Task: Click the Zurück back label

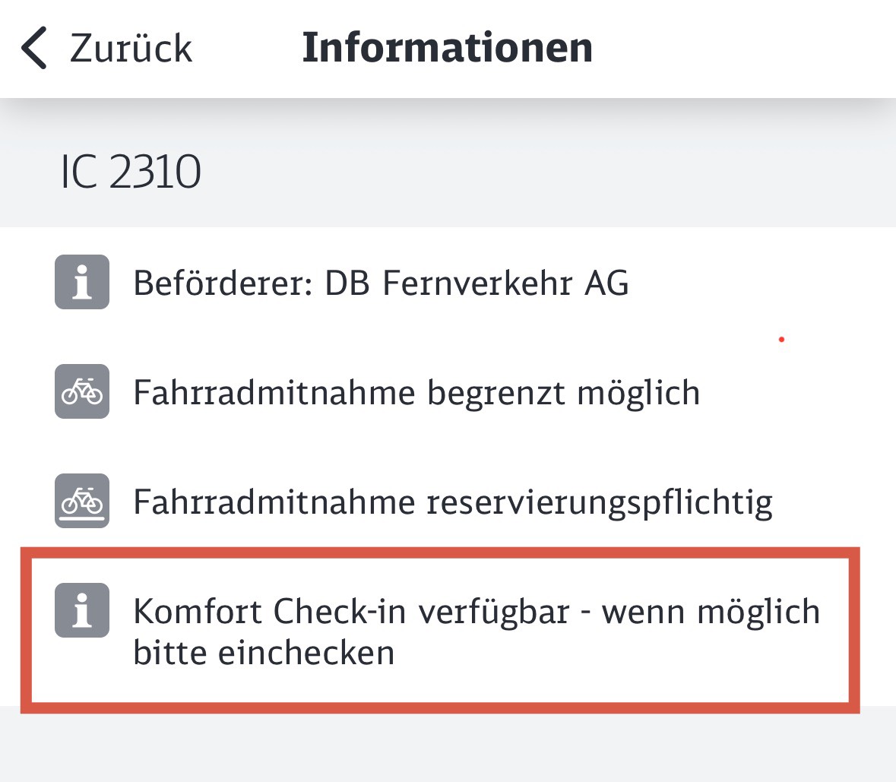Action: tap(131, 49)
